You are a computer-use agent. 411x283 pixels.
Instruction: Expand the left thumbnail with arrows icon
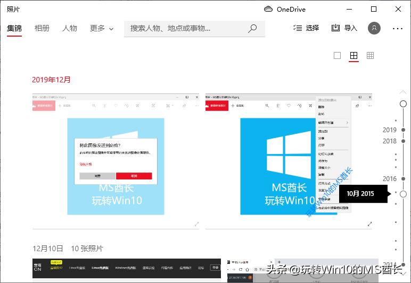[196, 224]
